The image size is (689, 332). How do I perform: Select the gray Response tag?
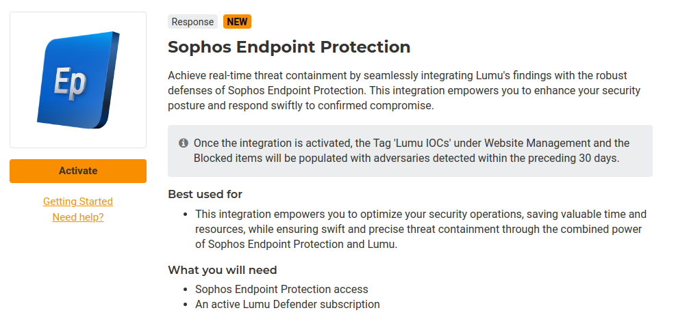pyautogui.click(x=192, y=22)
